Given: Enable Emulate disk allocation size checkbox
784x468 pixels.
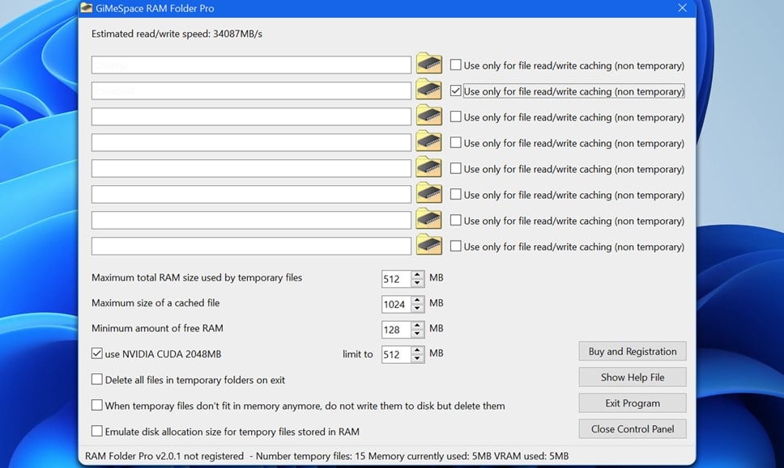Looking at the screenshot, I should point(97,431).
